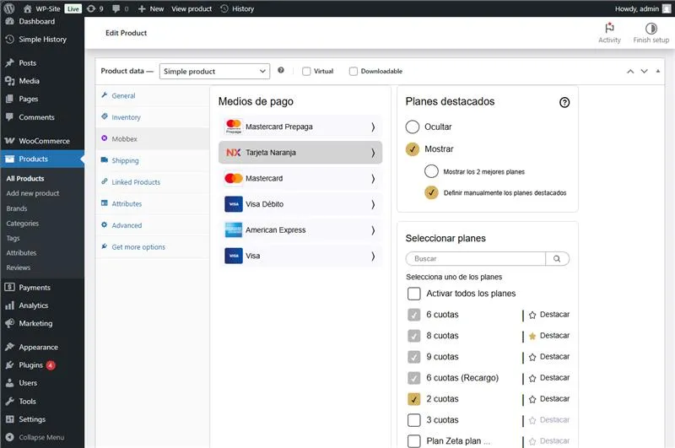675x448 pixels.
Task: Open Simple History in sidebar
Action: (x=42, y=39)
